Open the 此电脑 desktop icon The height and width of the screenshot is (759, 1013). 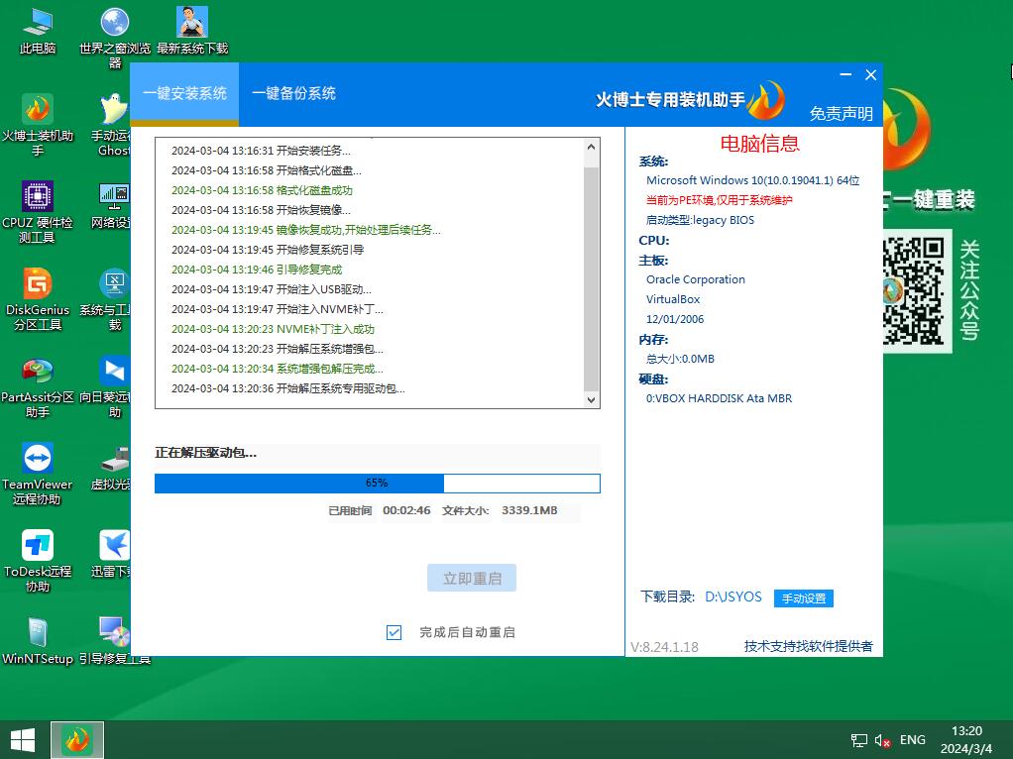coord(38,31)
